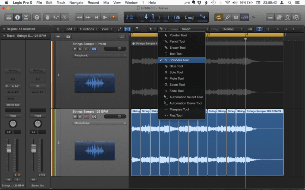Screen dimensions: 305x190
Task: Open the Note Pads
Action: (x=279, y=17)
